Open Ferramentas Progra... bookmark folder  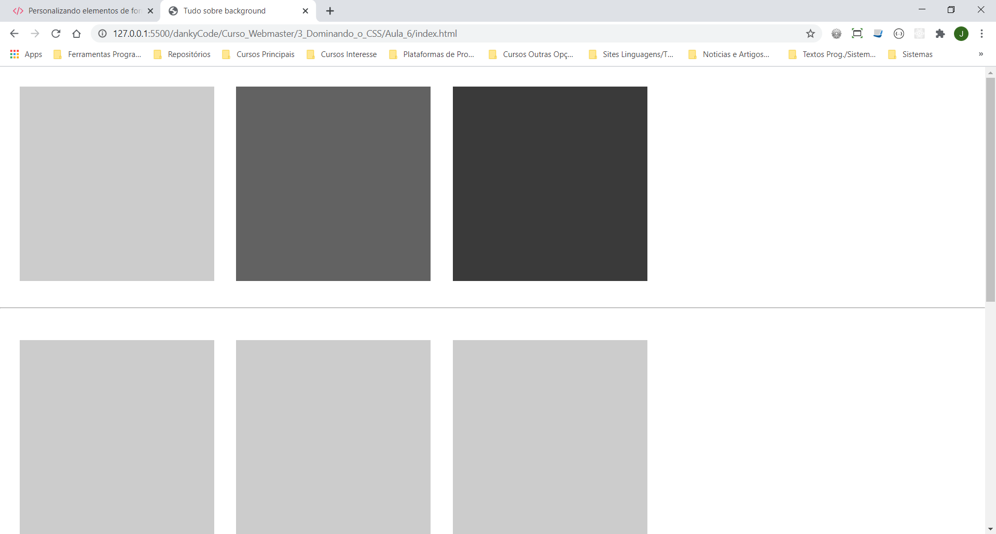98,54
